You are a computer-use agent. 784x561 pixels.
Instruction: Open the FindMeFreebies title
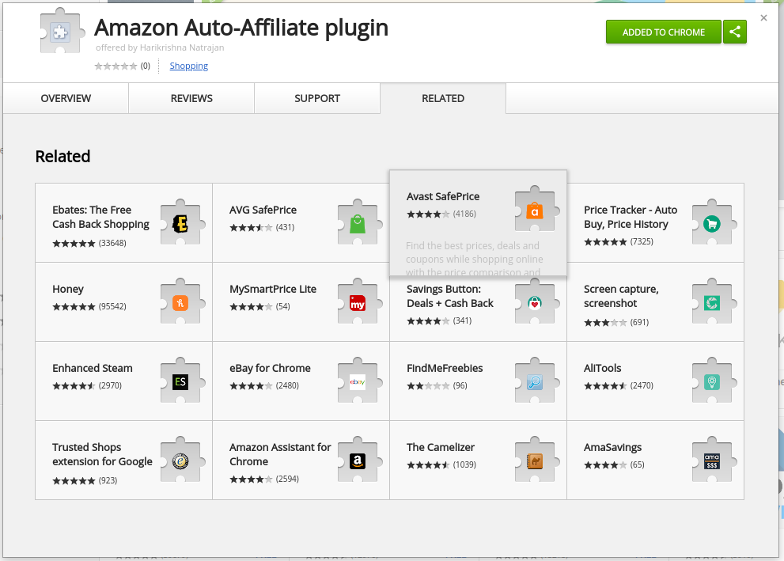[445, 368]
